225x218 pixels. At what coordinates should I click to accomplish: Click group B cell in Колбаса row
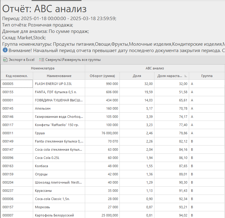click(x=207, y=166)
